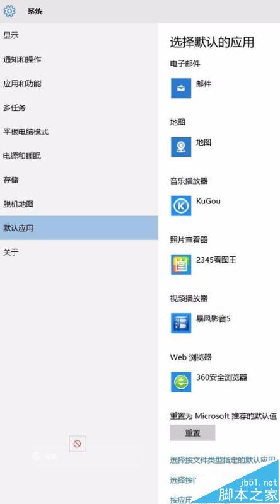Viewport: 280px width, 504px height.
Task: Open 多任务 settings
Action: (x=79, y=108)
